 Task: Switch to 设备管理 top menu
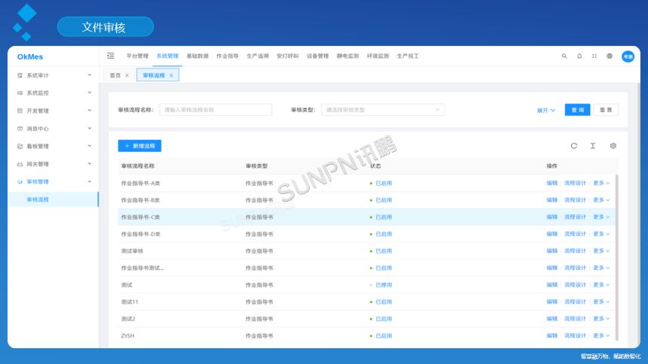pos(317,56)
